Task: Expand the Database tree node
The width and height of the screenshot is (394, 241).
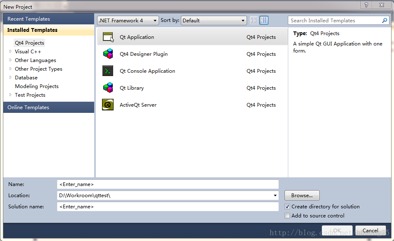Action: [11, 77]
